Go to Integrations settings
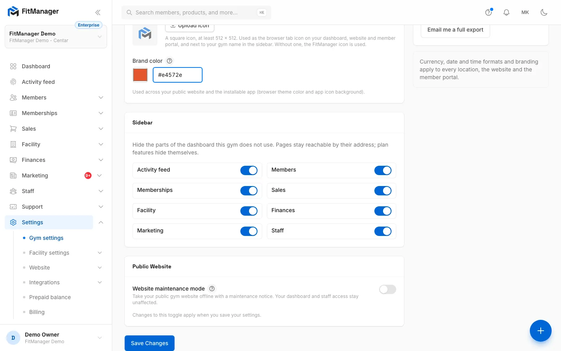Image resolution: width=561 pixels, height=351 pixels. (44, 282)
